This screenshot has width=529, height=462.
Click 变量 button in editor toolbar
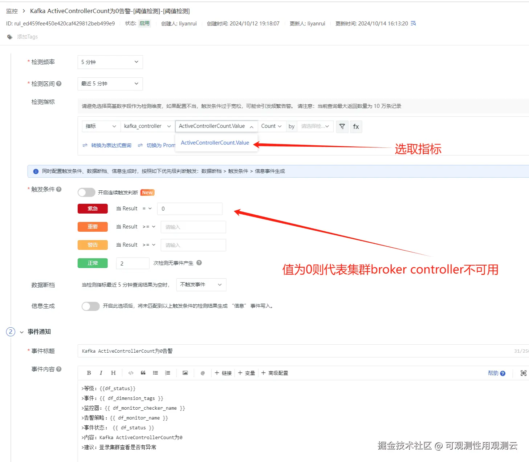click(x=247, y=373)
